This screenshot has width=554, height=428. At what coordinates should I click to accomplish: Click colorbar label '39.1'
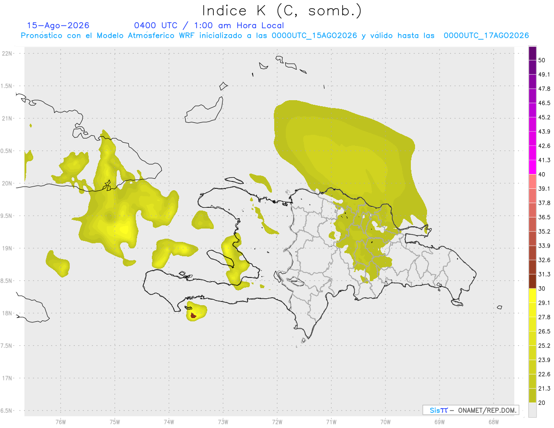544,188
